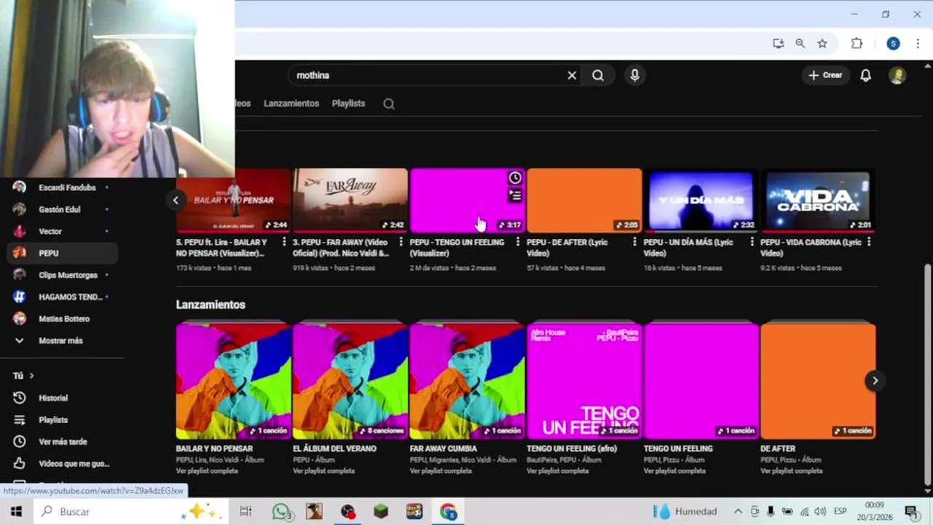Click the Lanzamientos section heading

pyautogui.click(x=211, y=305)
